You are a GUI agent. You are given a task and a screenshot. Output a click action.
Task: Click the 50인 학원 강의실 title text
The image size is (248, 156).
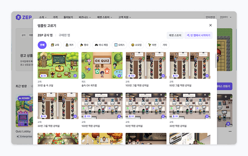coord(134,126)
